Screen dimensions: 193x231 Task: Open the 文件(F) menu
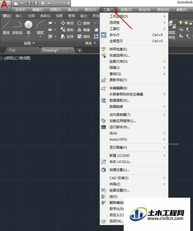coord(20,10)
